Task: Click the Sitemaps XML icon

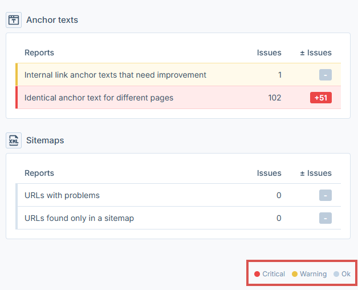Action: pyautogui.click(x=14, y=140)
